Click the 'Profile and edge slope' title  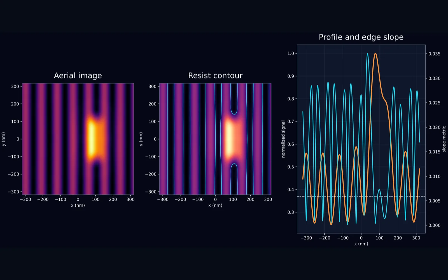coord(361,37)
